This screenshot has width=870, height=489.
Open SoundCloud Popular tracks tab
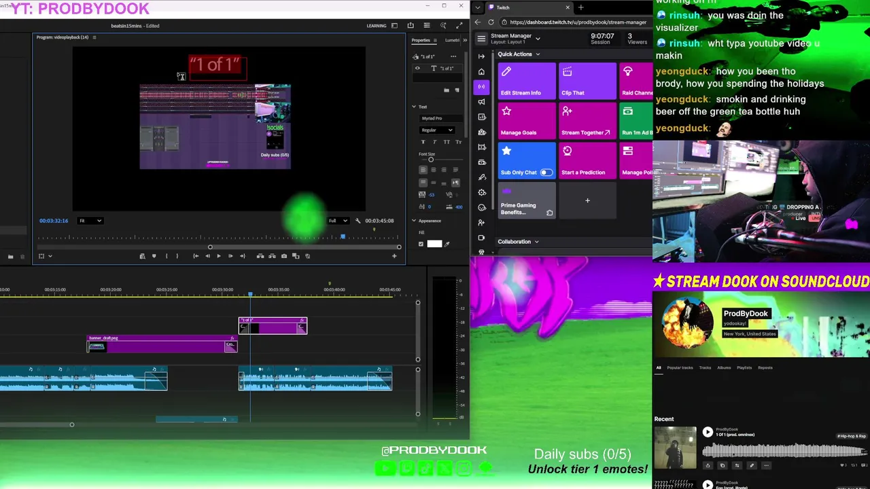click(x=680, y=367)
